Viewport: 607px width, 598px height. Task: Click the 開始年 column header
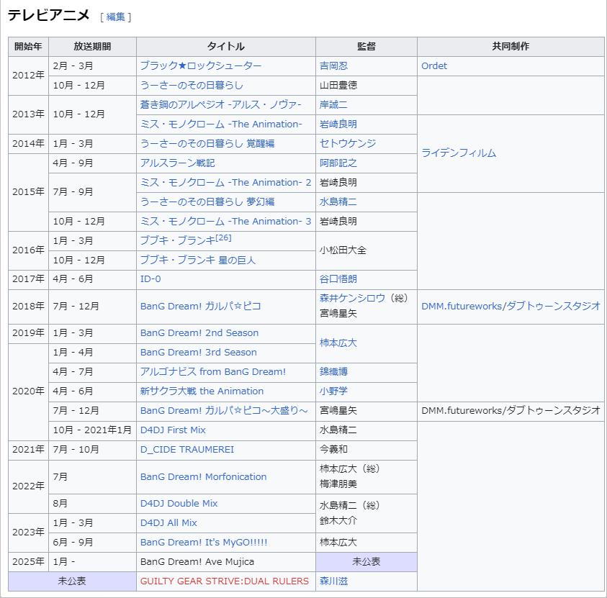(28, 47)
